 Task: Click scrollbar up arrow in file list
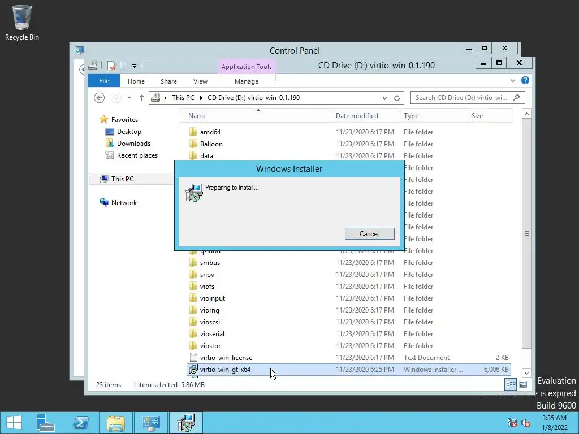click(526, 114)
